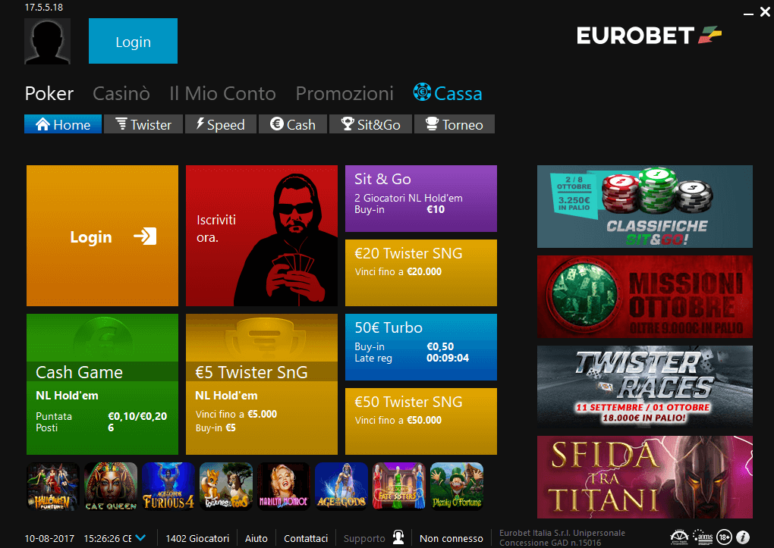Launch the Marilyn Monroe slot game
Viewport: 774px width, 548px height.
point(284,486)
